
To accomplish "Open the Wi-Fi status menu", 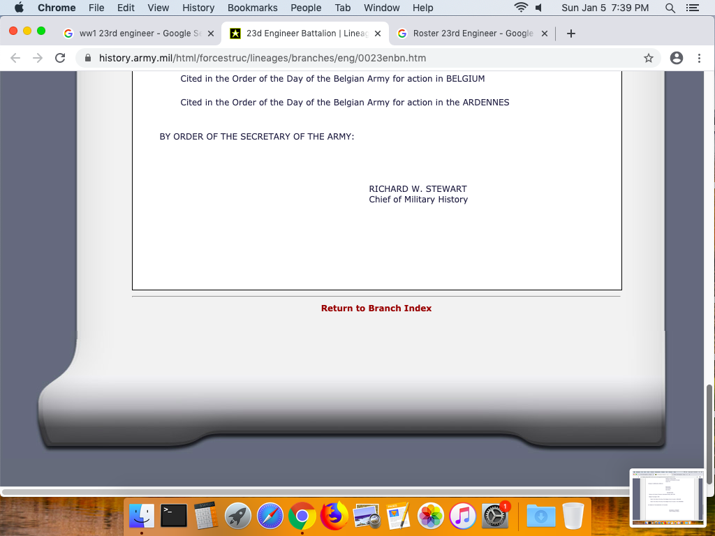I will [x=520, y=8].
